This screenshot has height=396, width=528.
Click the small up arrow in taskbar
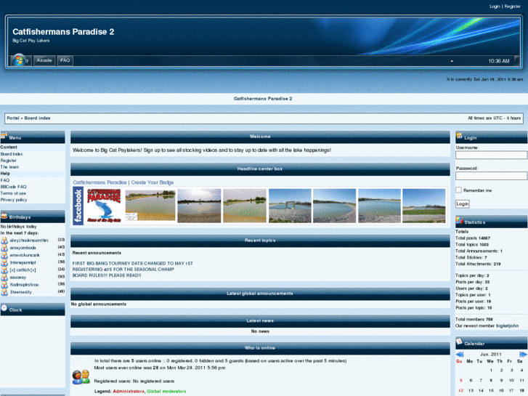point(452,61)
